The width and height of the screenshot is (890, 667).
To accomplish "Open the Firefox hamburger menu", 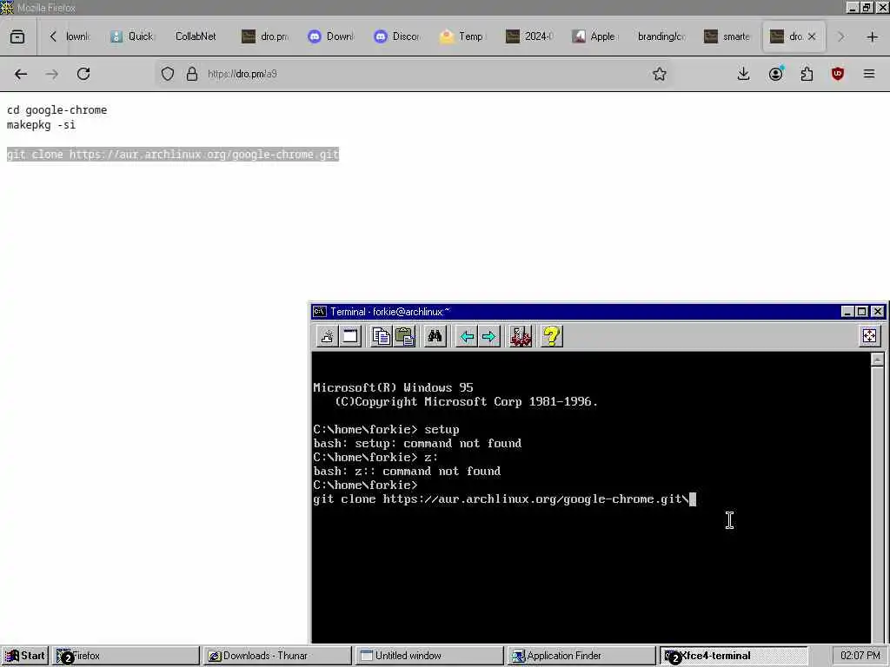I will pyautogui.click(x=869, y=74).
